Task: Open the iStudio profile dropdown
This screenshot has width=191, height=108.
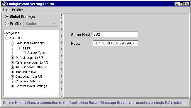Action: 40,24
